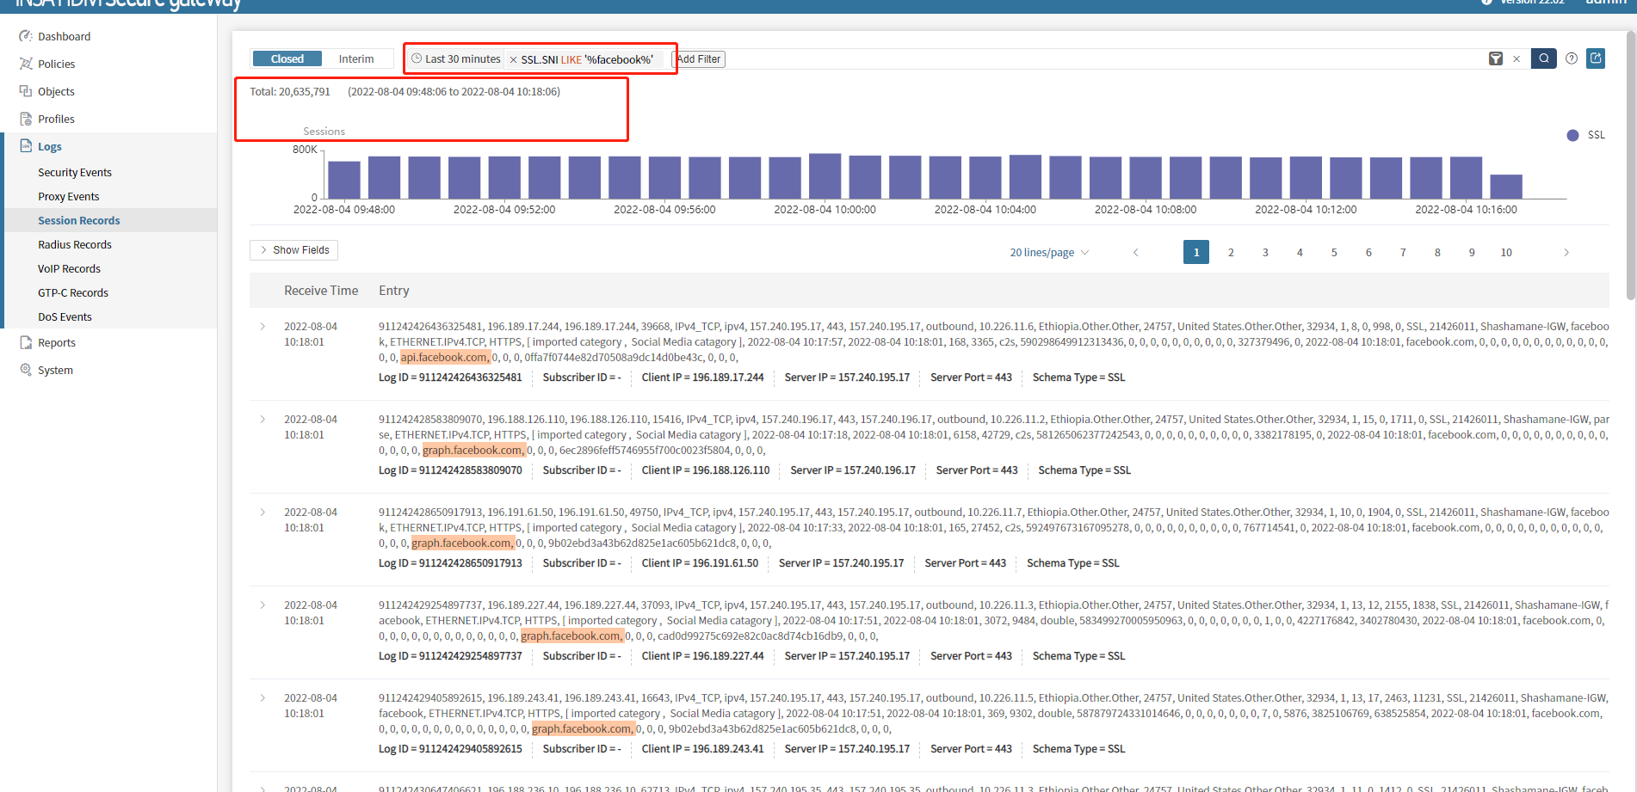Click the export icon button
This screenshot has width=1637, height=792.
[x=1596, y=58]
